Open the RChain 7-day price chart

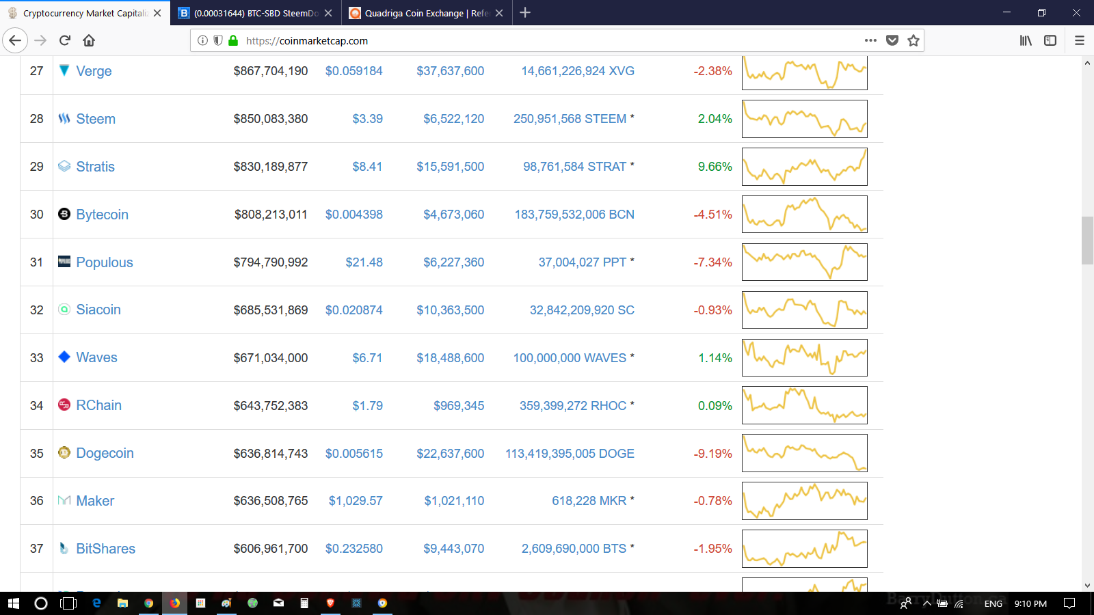[x=805, y=405]
